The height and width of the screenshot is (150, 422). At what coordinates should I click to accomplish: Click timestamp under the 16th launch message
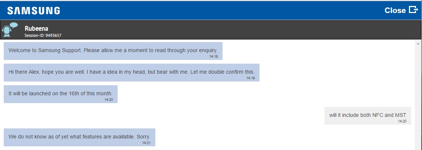[108, 100]
